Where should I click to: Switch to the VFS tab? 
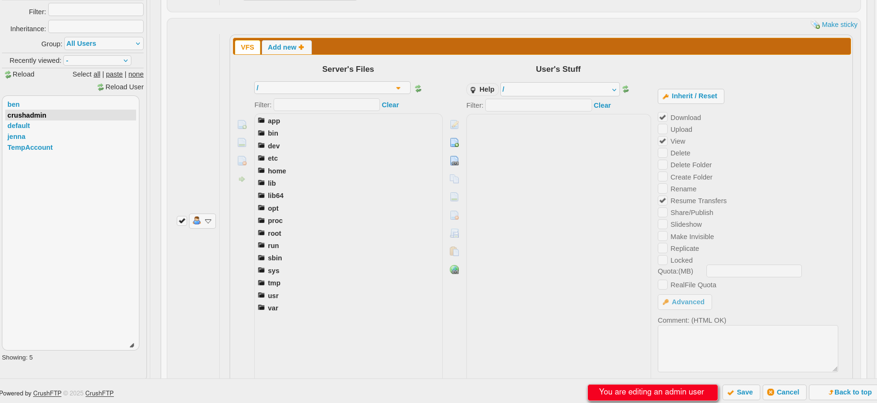pyautogui.click(x=247, y=47)
